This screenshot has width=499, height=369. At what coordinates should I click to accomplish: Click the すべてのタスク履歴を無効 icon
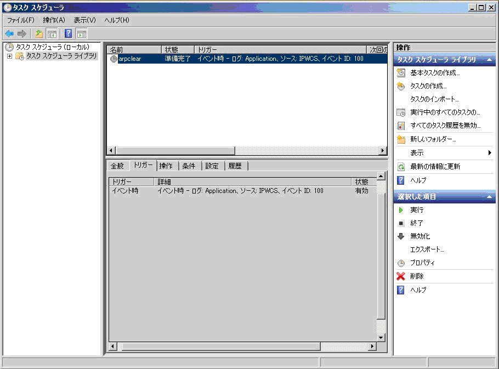click(401, 126)
